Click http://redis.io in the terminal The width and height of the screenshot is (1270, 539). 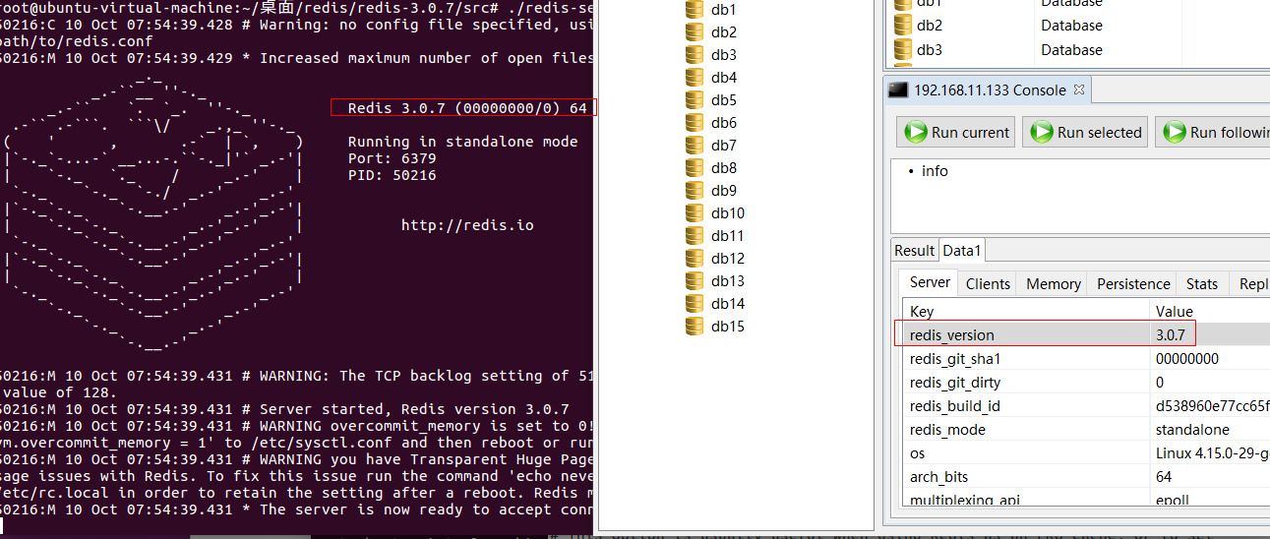click(467, 225)
